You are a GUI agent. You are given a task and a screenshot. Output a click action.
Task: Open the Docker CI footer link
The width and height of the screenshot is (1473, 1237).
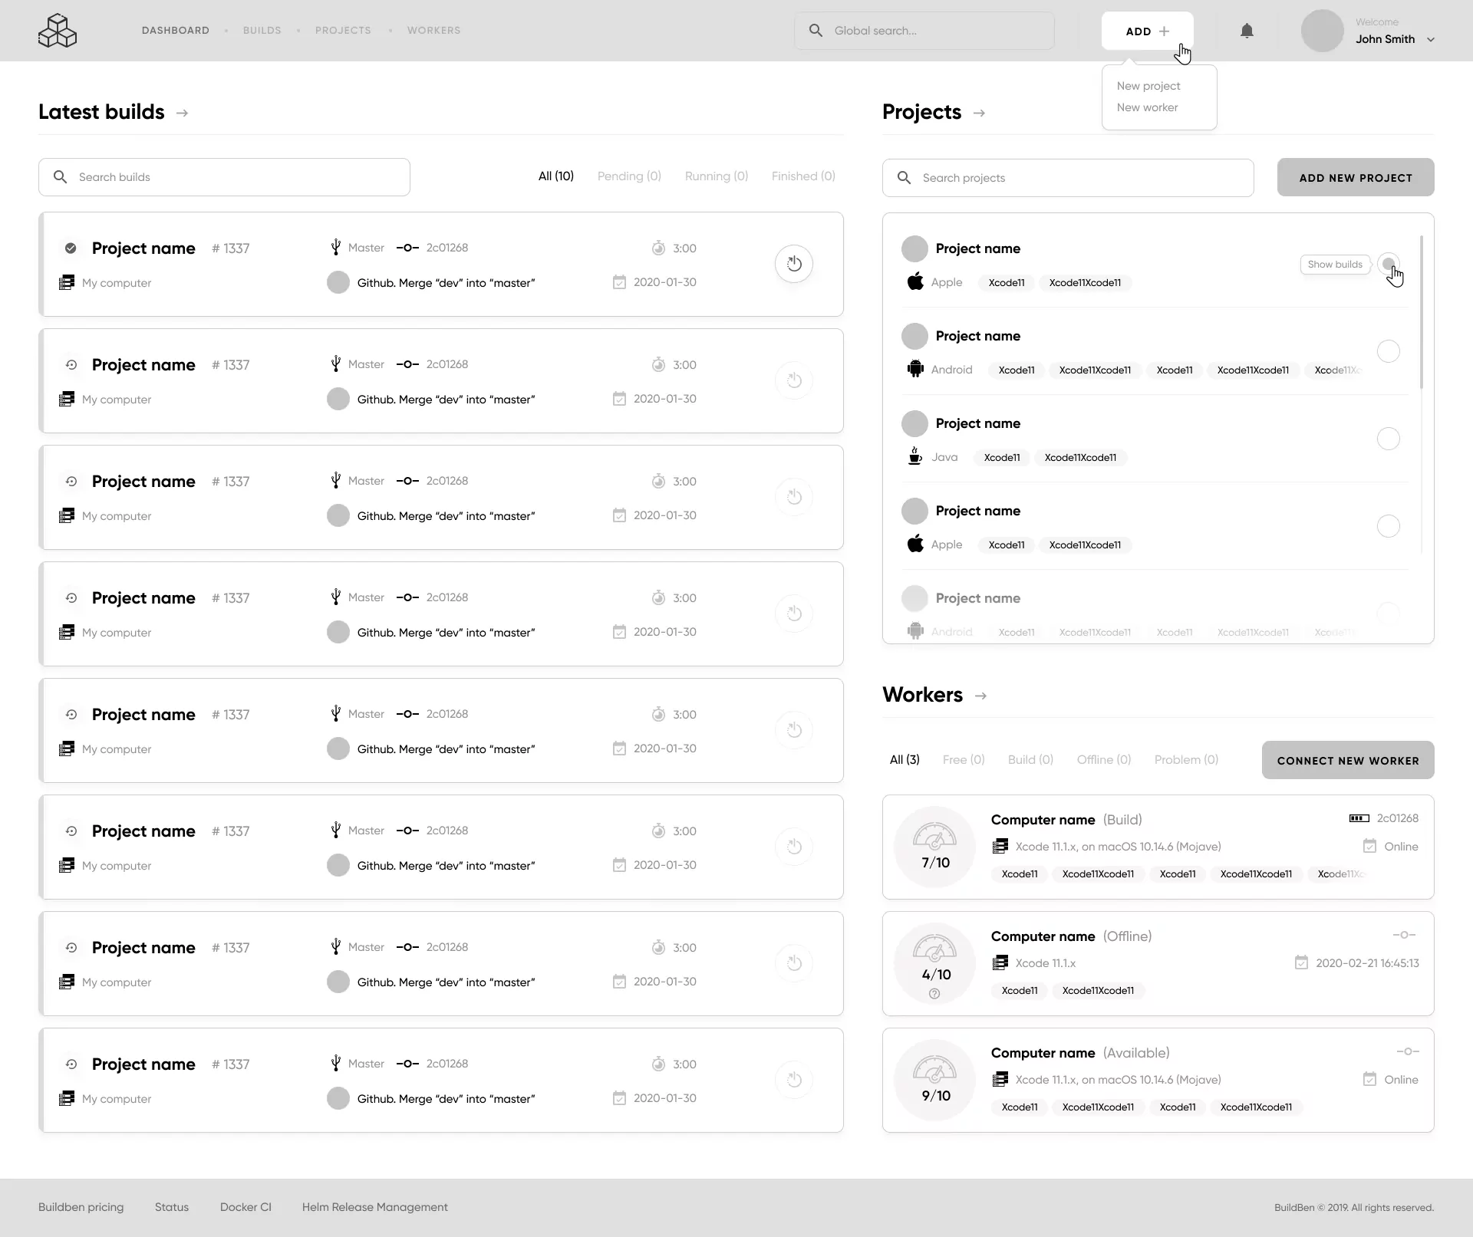pos(245,1206)
